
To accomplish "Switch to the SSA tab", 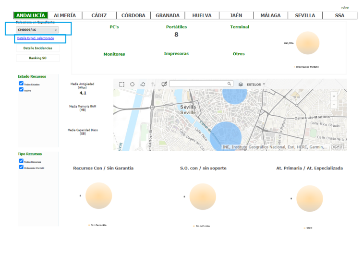I will 339,15.
